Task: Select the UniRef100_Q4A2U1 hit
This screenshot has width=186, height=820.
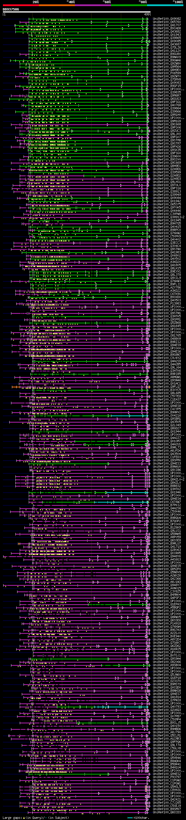Action: pyautogui.click(x=167, y=444)
